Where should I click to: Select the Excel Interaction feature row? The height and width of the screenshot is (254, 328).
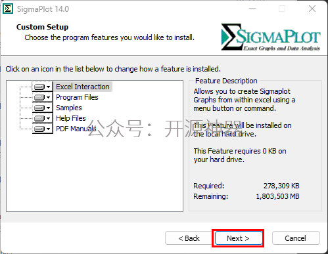83,87
